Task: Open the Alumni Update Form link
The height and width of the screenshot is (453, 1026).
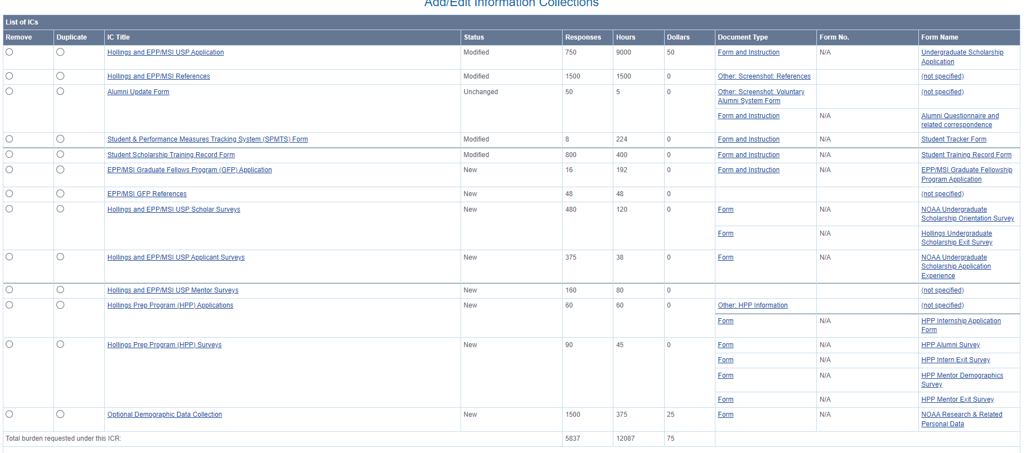Action: pyautogui.click(x=138, y=92)
